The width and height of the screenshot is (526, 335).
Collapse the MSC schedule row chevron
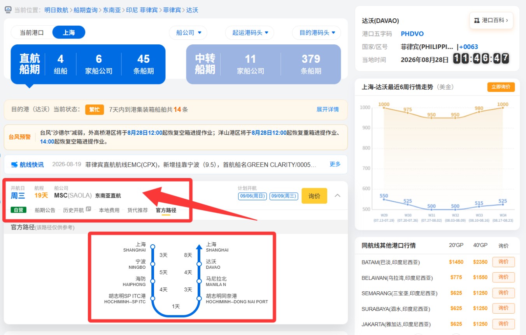pos(338,196)
